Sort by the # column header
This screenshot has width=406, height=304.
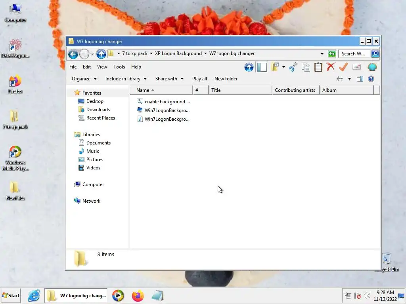pos(201,90)
